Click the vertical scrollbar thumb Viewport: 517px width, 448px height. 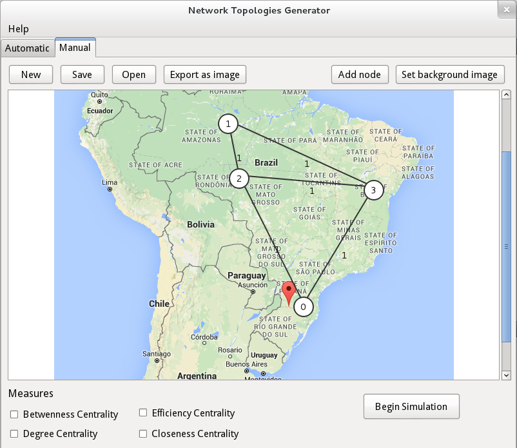(506, 247)
